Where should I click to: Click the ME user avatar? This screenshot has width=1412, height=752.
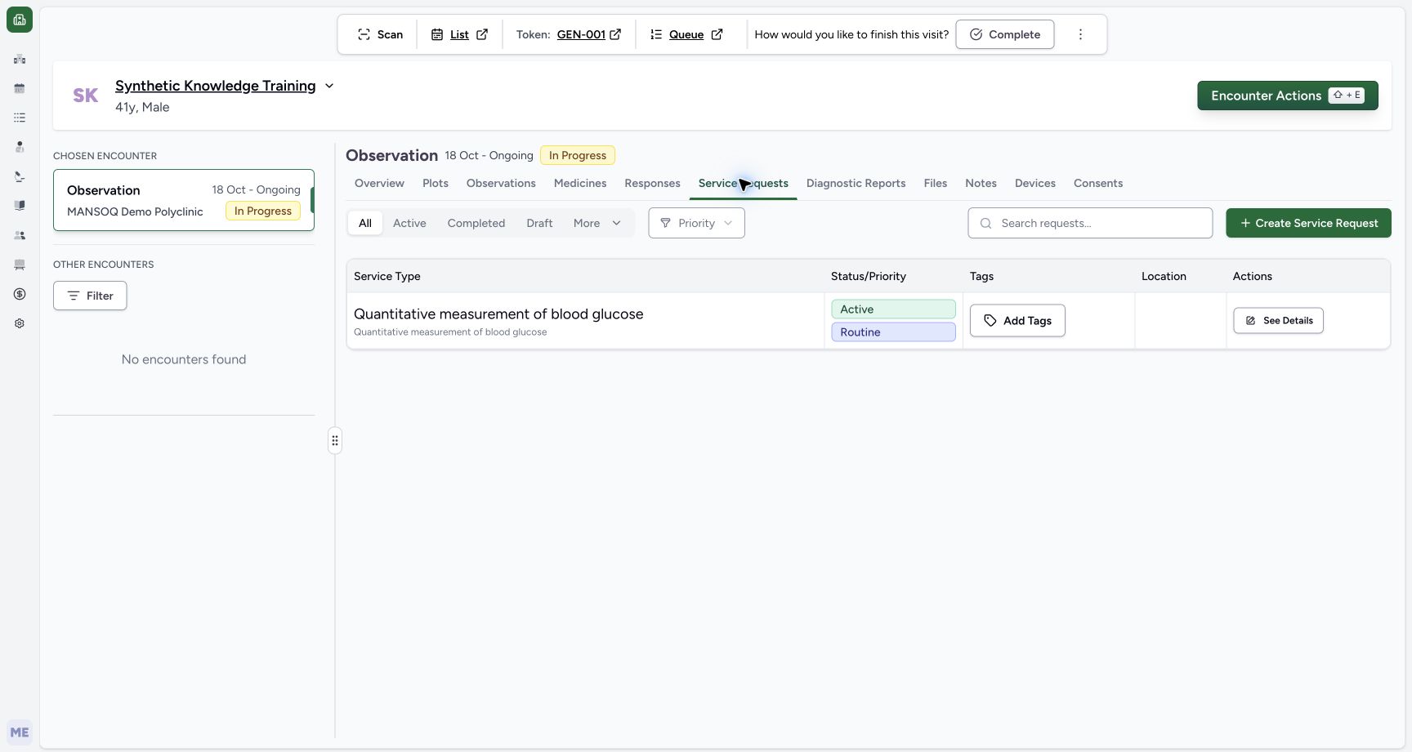20,732
